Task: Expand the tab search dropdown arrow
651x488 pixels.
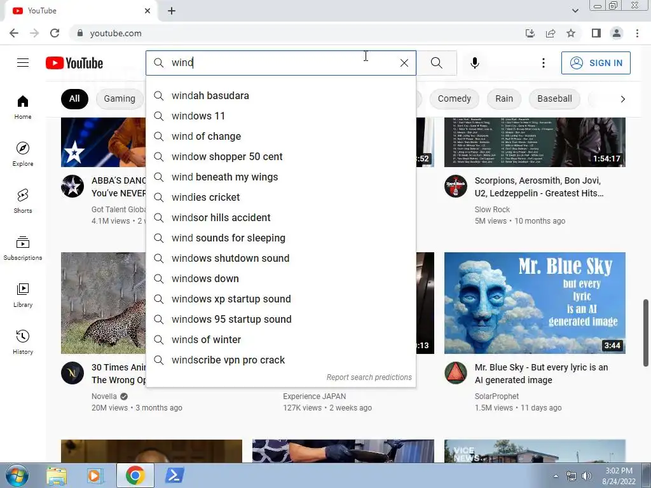Action: click(575, 11)
